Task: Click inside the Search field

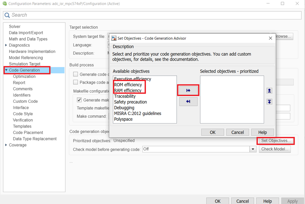Action: 61,15
